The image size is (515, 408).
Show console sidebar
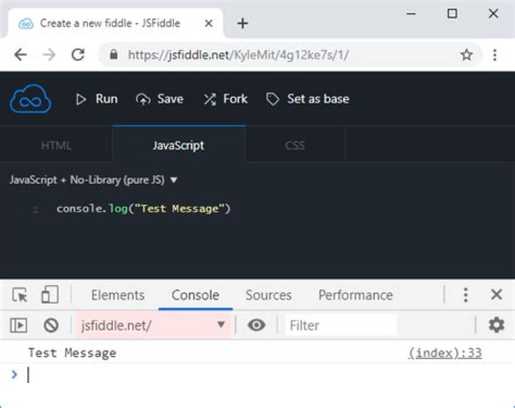tap(19, 326)
